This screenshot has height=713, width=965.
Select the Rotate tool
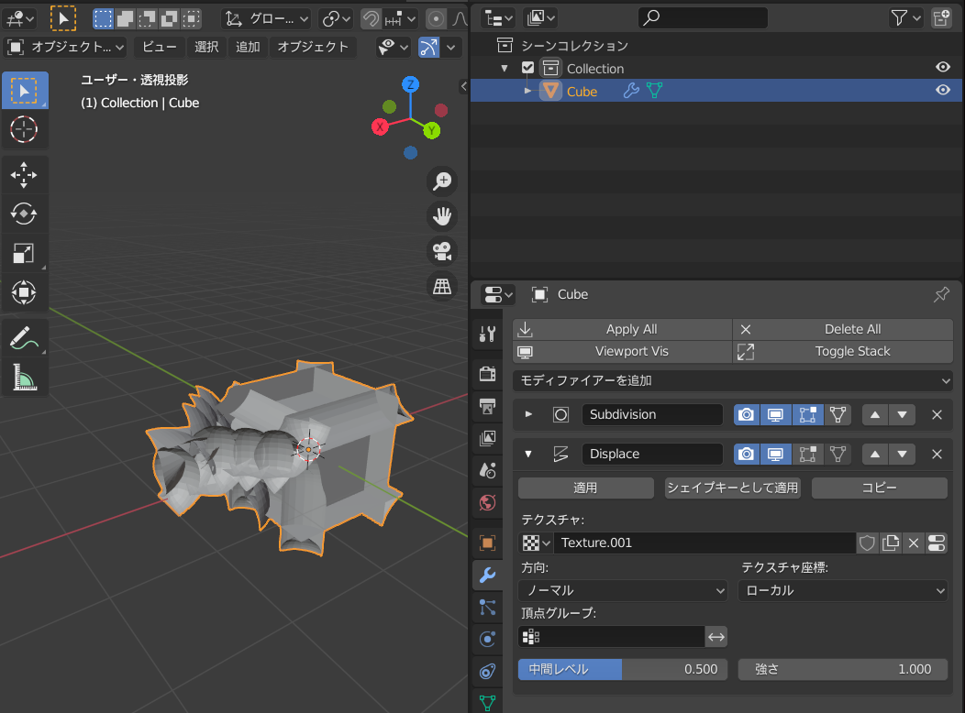[x=24, y=214]
